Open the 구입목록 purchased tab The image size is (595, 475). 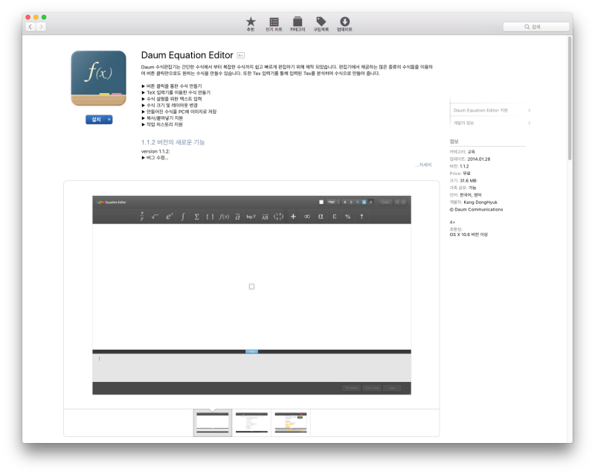[321, 24]
